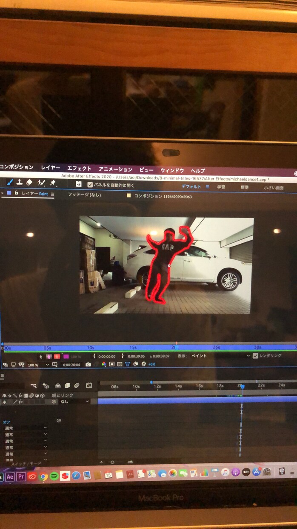Open the デフォルト workspace options menu

point(207,187)
